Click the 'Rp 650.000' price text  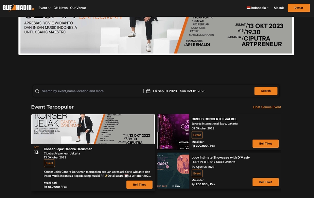tap(52, 187)
